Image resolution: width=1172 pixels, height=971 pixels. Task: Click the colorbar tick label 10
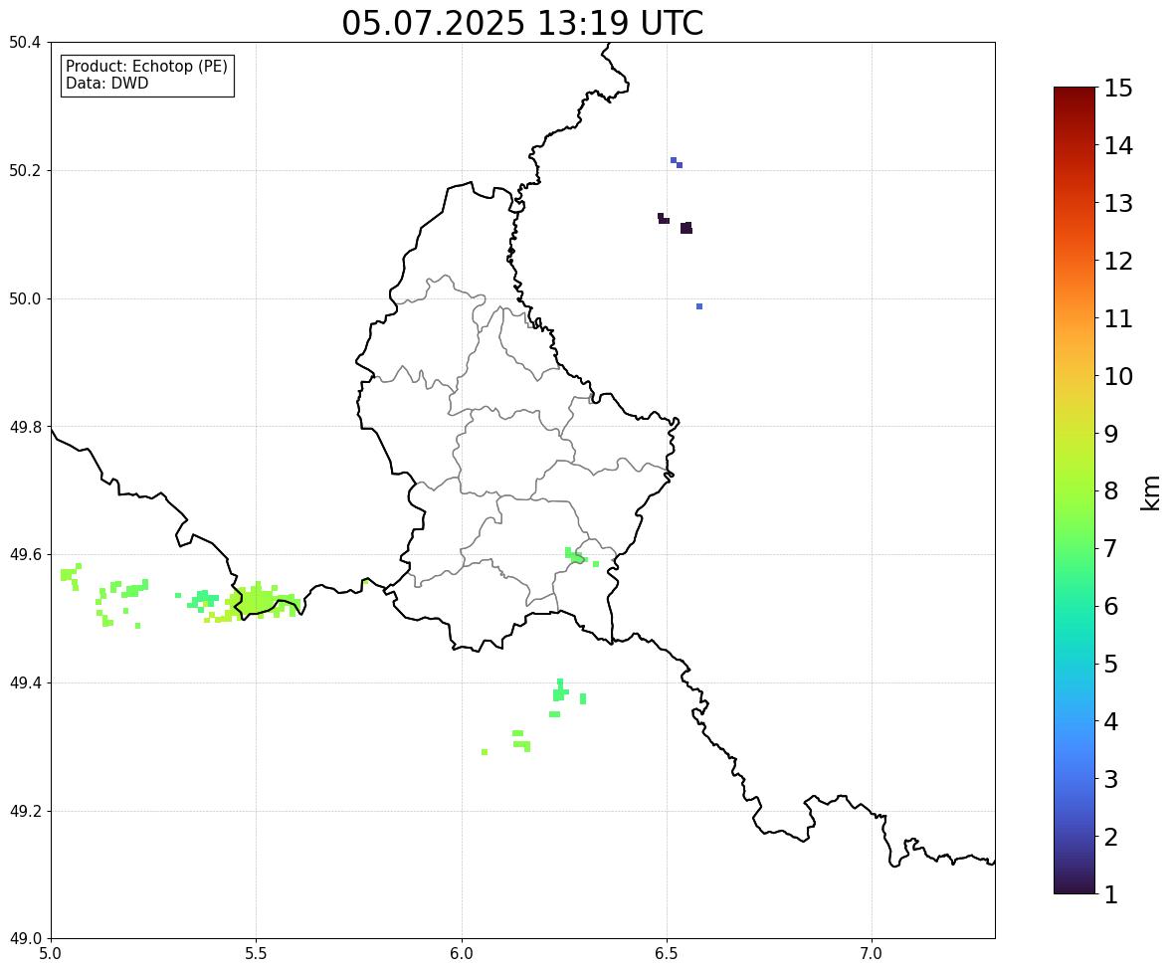[x=1118, y=376]
